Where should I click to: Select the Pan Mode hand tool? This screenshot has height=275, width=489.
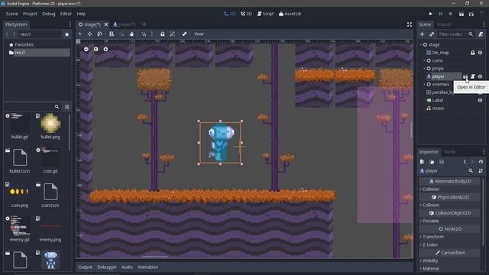pyautogui.click(x=131, y=34)
